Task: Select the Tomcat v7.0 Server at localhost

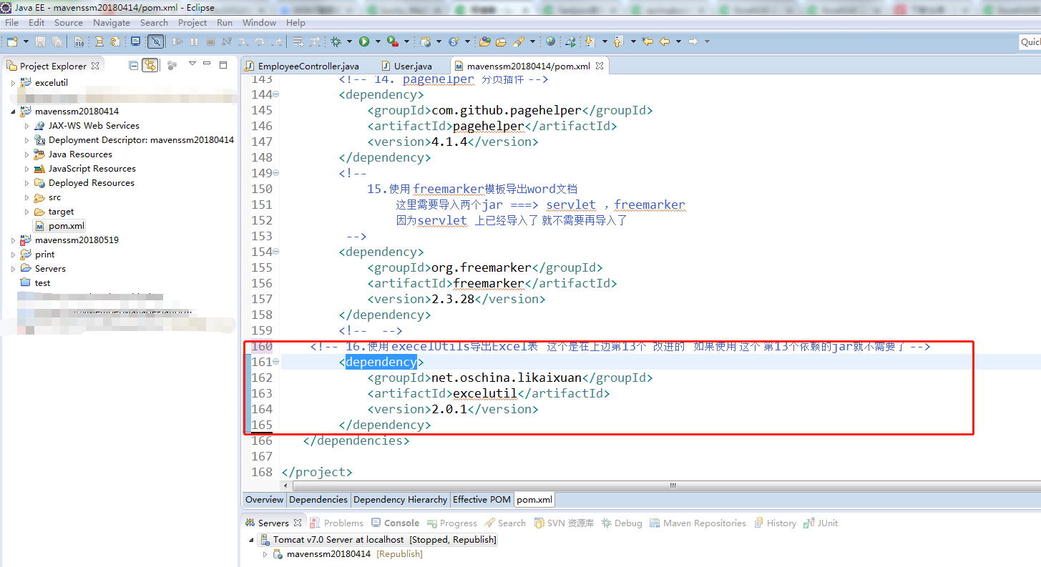Action: coord(338,540)
